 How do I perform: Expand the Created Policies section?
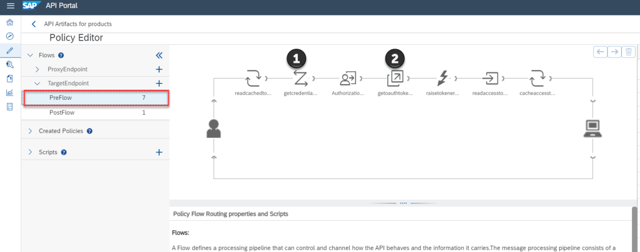point(30,131)
